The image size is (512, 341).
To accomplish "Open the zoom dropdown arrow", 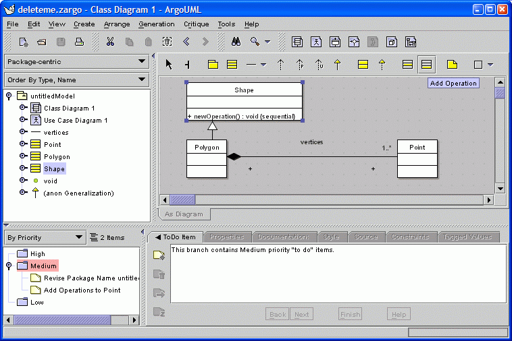I will point(267,42).
